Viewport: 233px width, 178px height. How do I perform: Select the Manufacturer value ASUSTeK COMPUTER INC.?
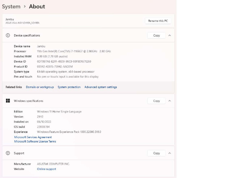point(53,164)
